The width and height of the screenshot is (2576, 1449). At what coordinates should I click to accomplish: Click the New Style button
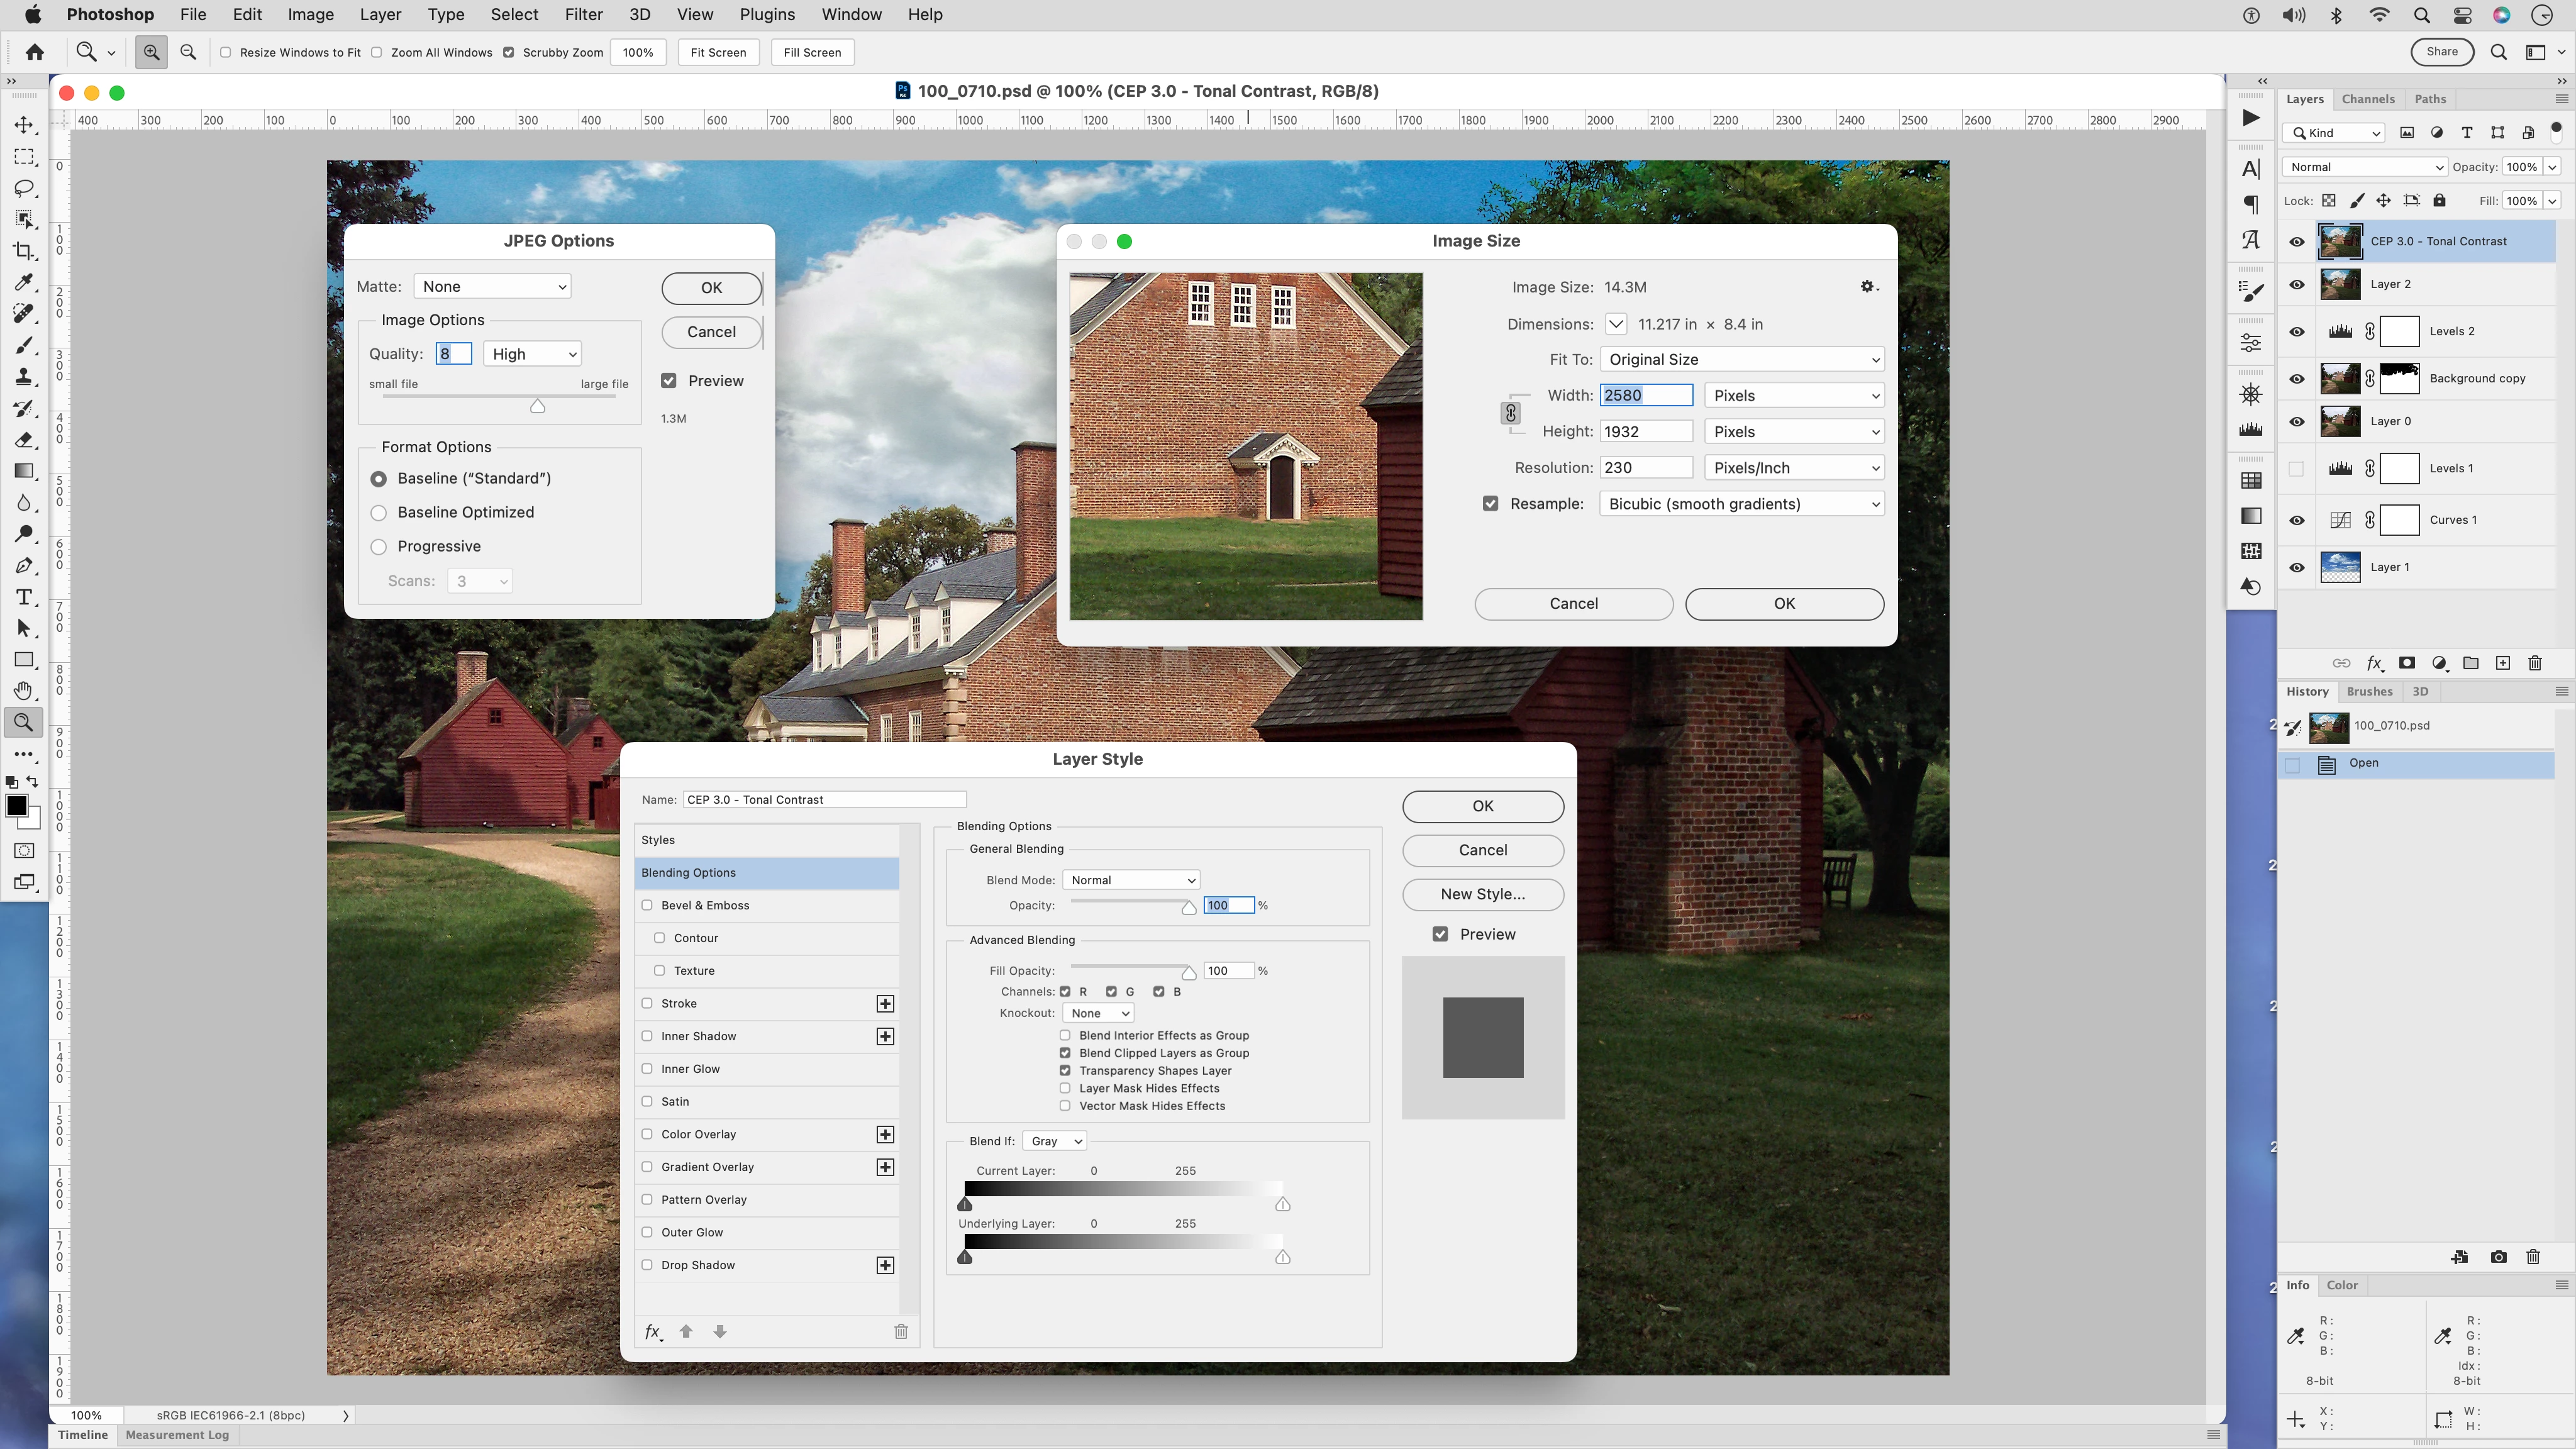pyautogui.click(x=1482, y=895)
